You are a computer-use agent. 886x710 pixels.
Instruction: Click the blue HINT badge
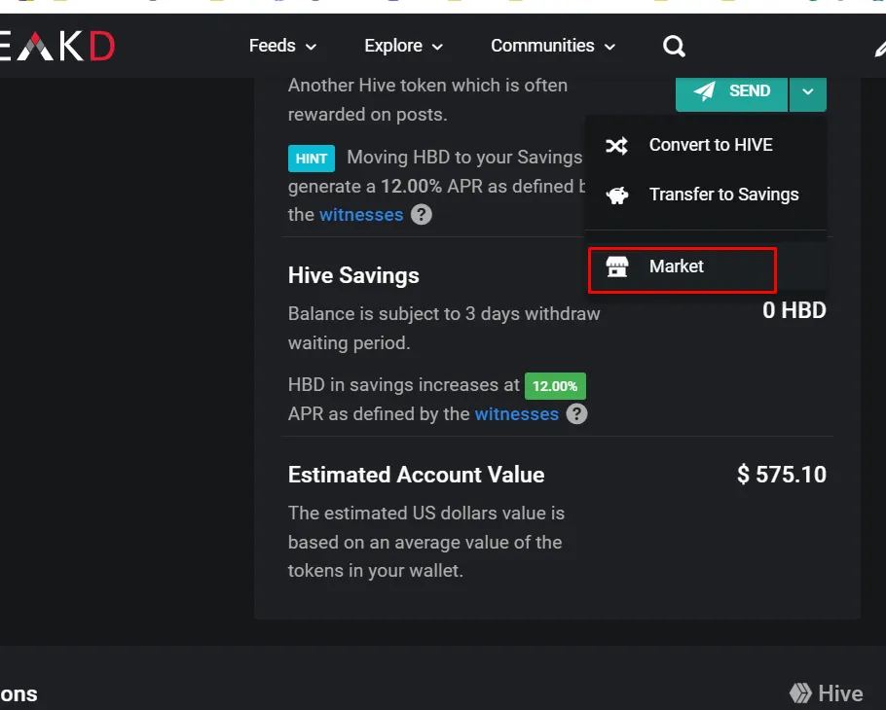pos(312,159)
